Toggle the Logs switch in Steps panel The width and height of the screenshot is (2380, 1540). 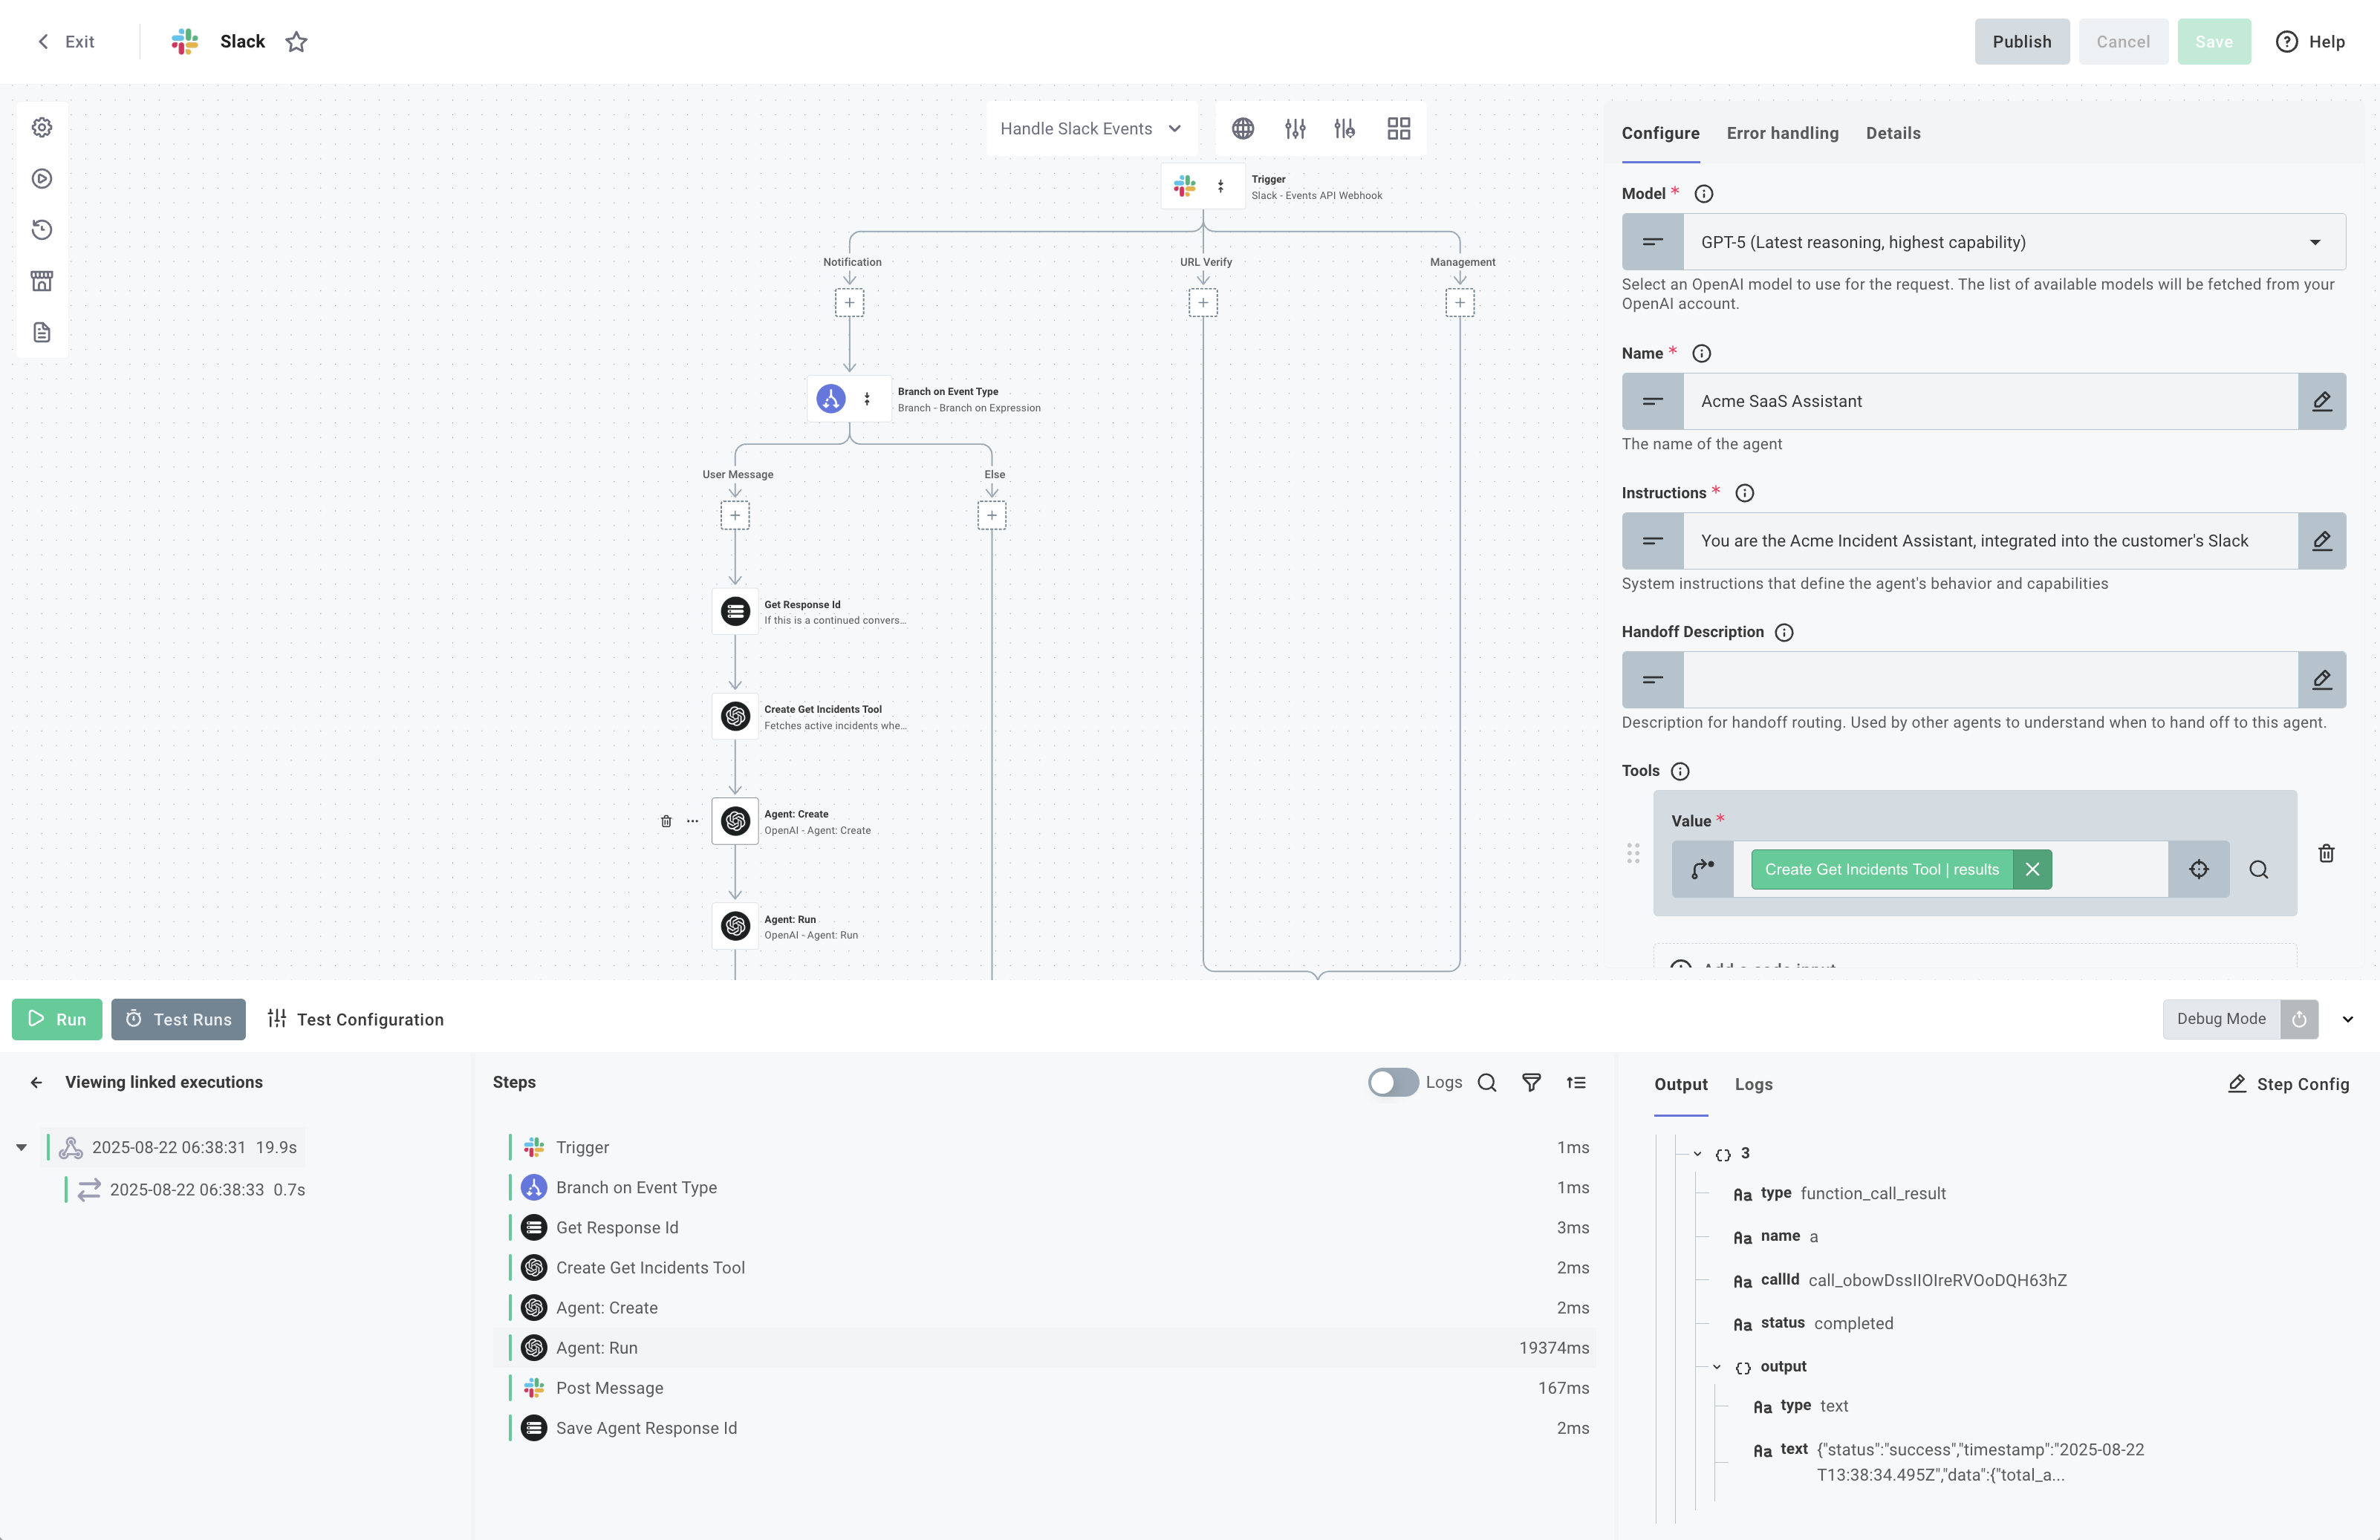1391,1083
